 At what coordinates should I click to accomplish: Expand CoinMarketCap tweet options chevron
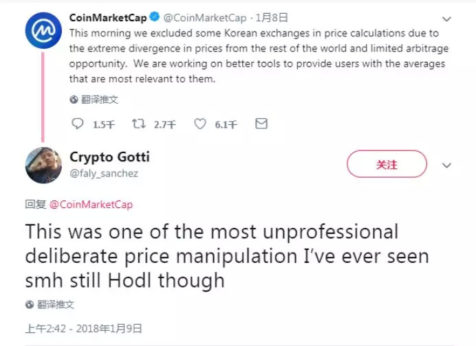click(446, 19)
